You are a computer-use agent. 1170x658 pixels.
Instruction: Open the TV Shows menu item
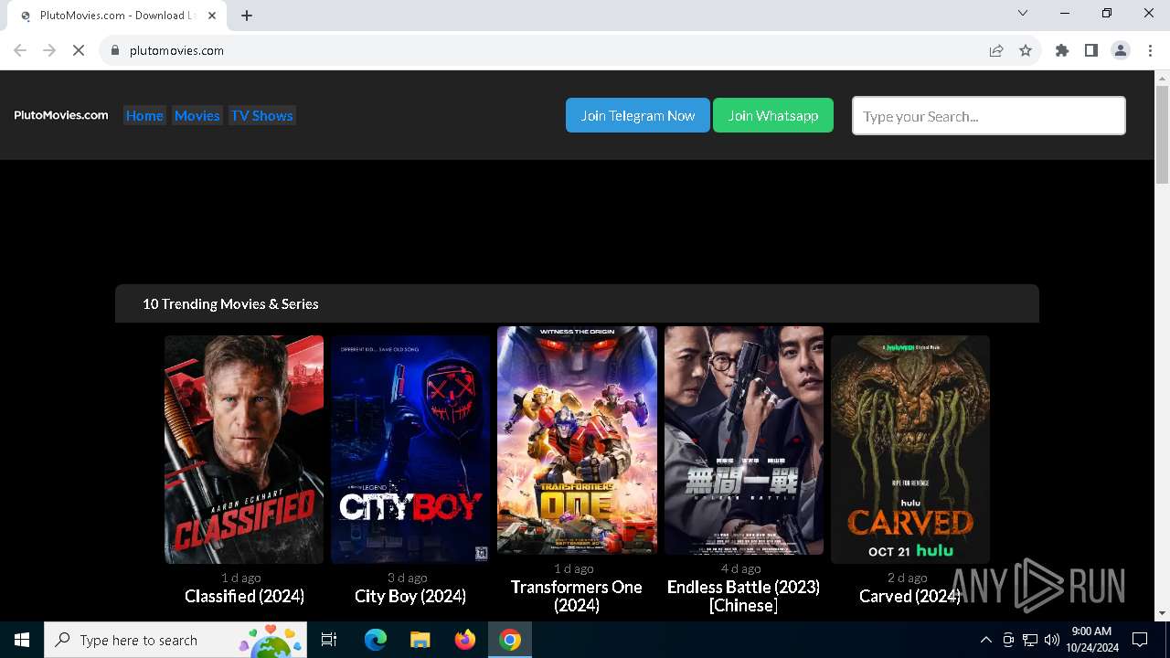coord(261,115)
